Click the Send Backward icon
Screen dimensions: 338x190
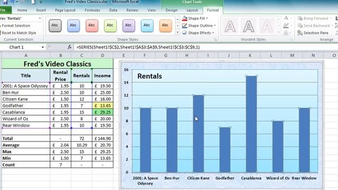(x=300, y=26)
